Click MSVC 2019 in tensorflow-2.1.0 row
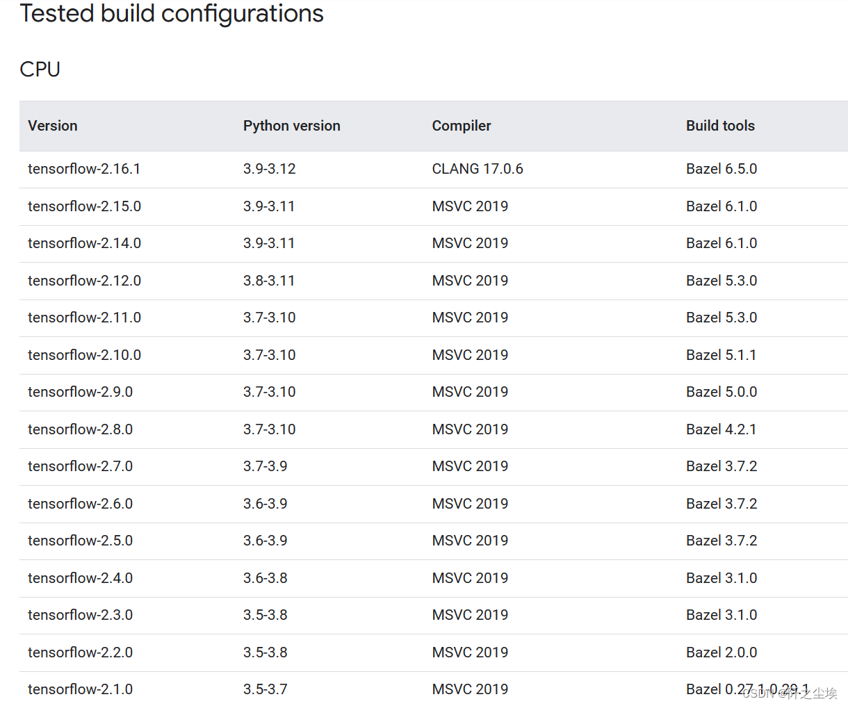This screenshot has width=848, height=706. click(x=470, y=689)
